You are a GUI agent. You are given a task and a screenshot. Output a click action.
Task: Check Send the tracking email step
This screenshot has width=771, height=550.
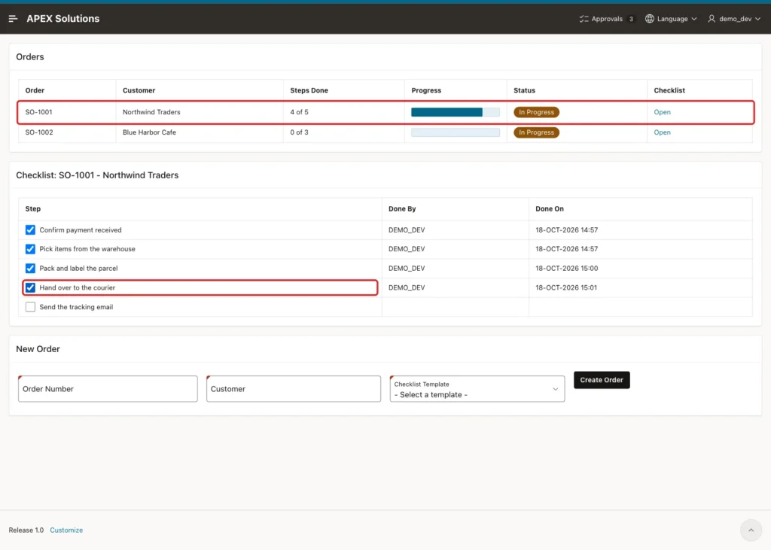[x=30, y=307]
